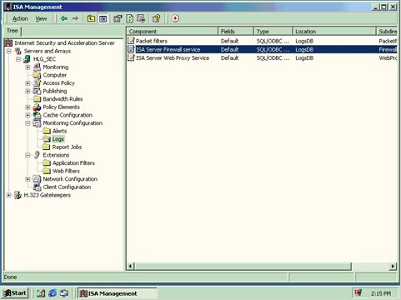Expand the Policy Elements node
The width and height of the screenshot is (401, 300).
pos(28,107)
